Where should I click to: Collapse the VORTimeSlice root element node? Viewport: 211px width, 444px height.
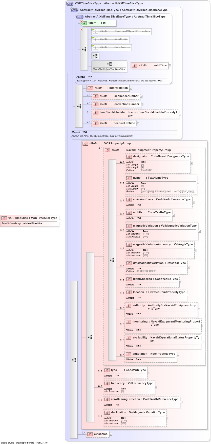60,221
